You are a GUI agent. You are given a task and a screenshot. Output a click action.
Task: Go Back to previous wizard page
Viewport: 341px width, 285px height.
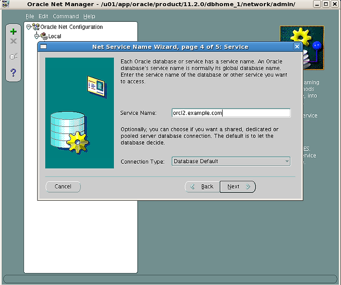[202, 187]
